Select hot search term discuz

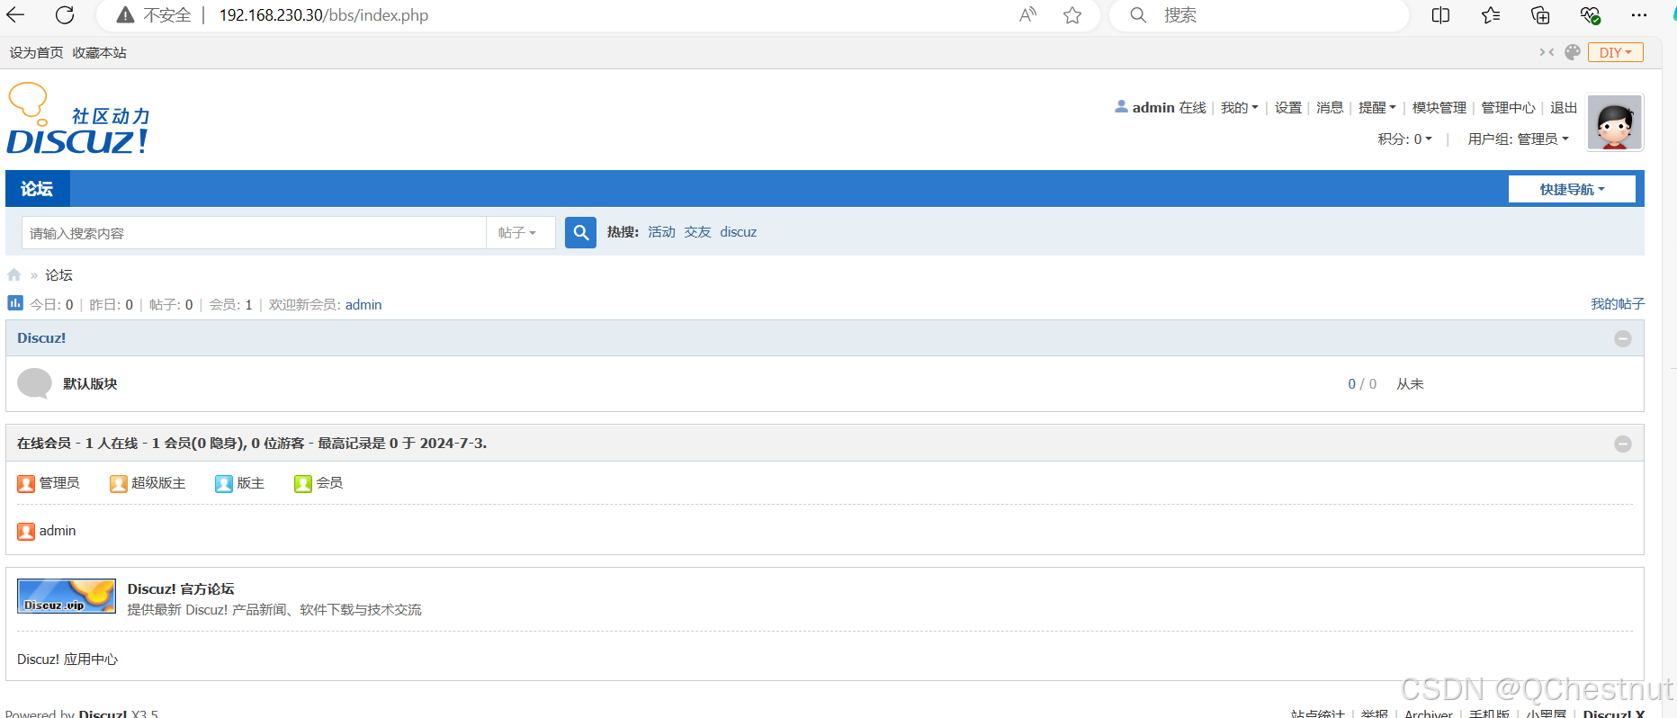click(x=738, y=231)
